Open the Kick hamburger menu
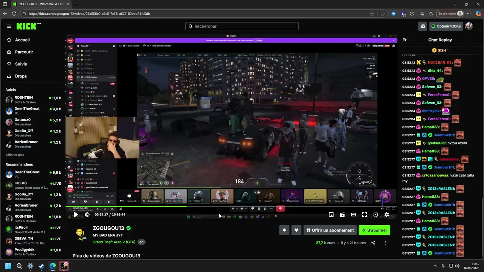Viewport: 484px width, 272px height. (9, 26)
